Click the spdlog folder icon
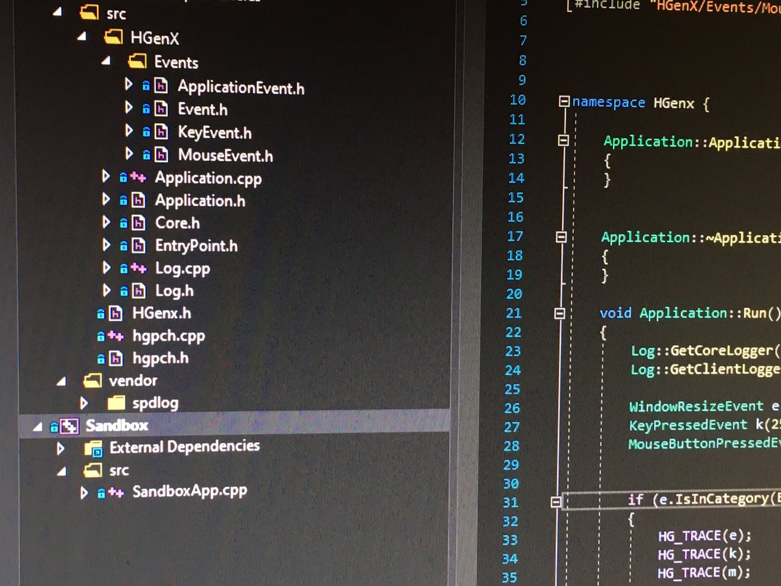Image resolution: width=781 pixels, height=586 pixels. tap(116, 403)
